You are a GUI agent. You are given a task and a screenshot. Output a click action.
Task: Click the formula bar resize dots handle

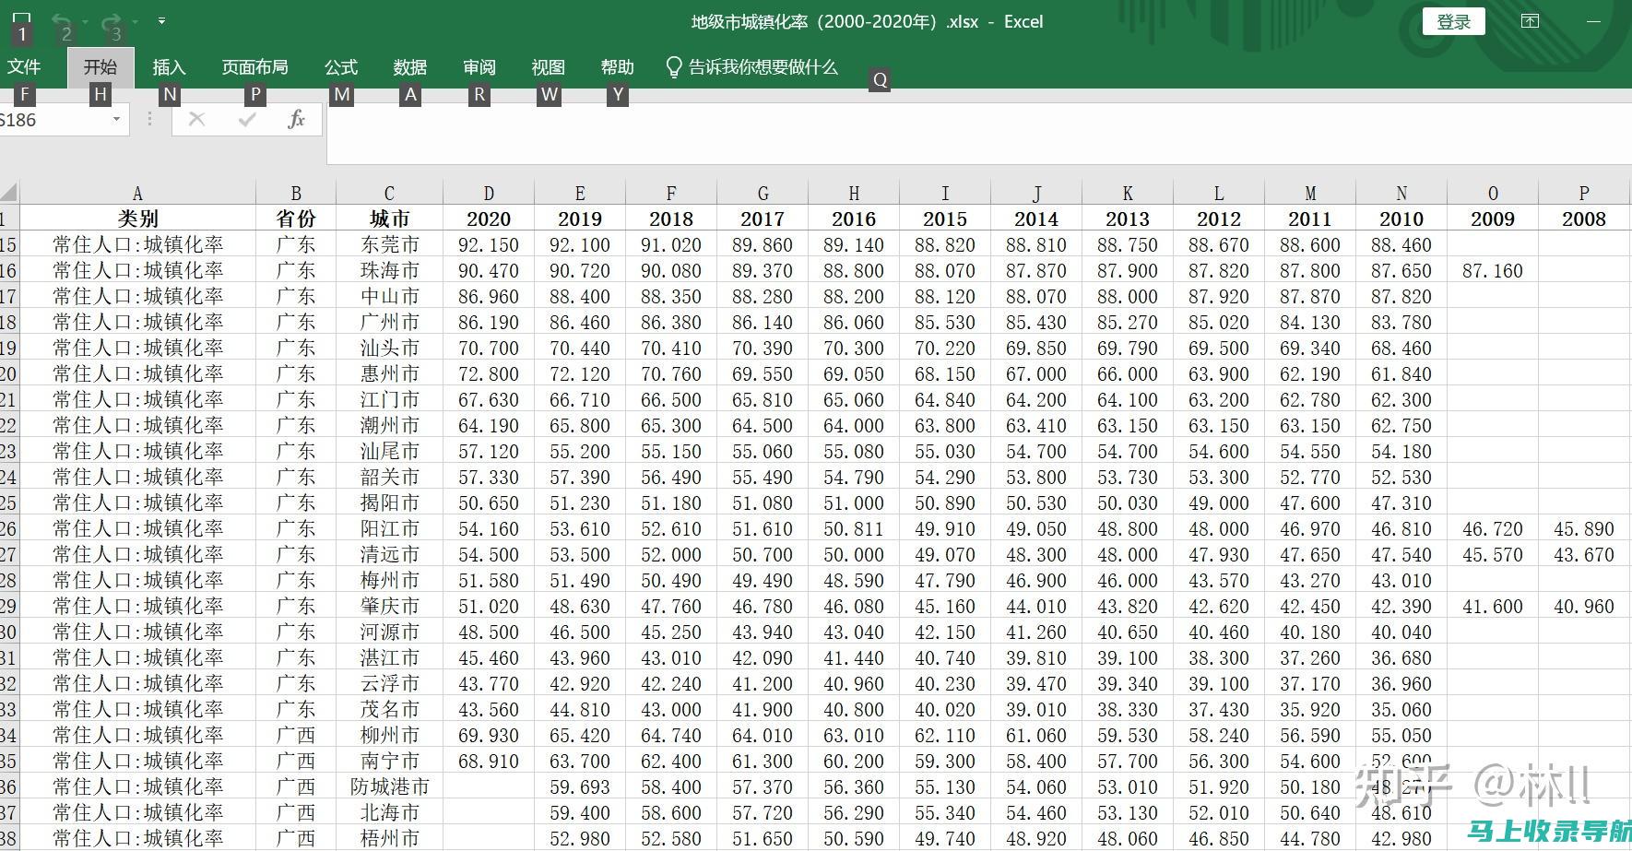point(149,119)
